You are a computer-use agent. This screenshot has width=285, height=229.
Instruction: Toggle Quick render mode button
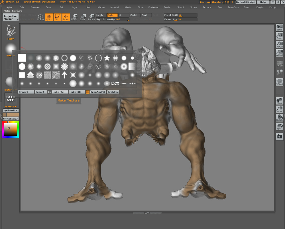(x=49, y=17)
